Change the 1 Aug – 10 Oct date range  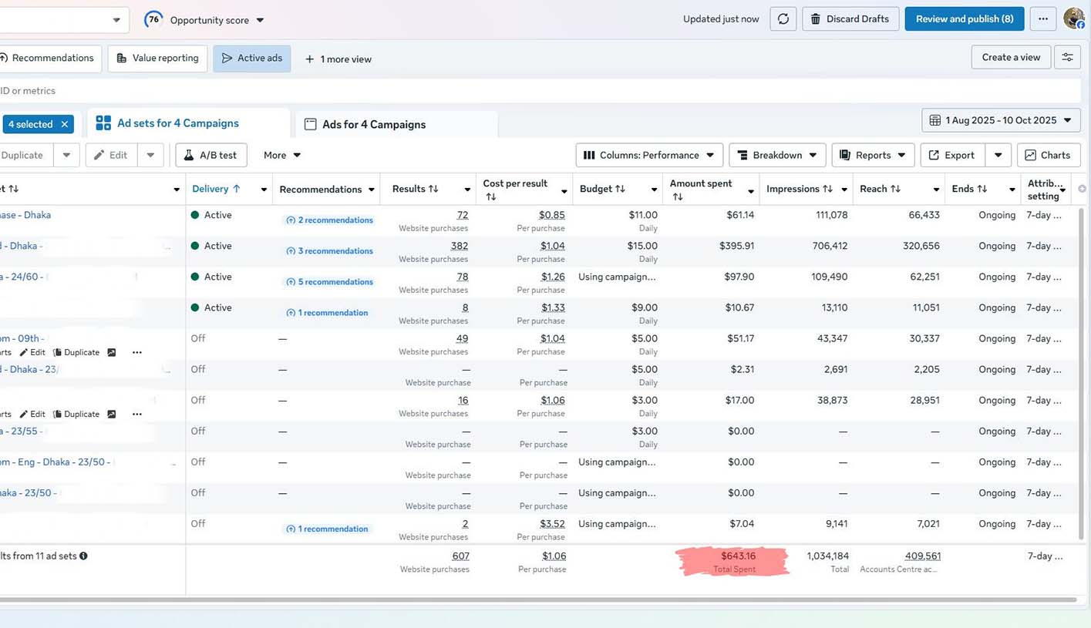(1000, 120)
